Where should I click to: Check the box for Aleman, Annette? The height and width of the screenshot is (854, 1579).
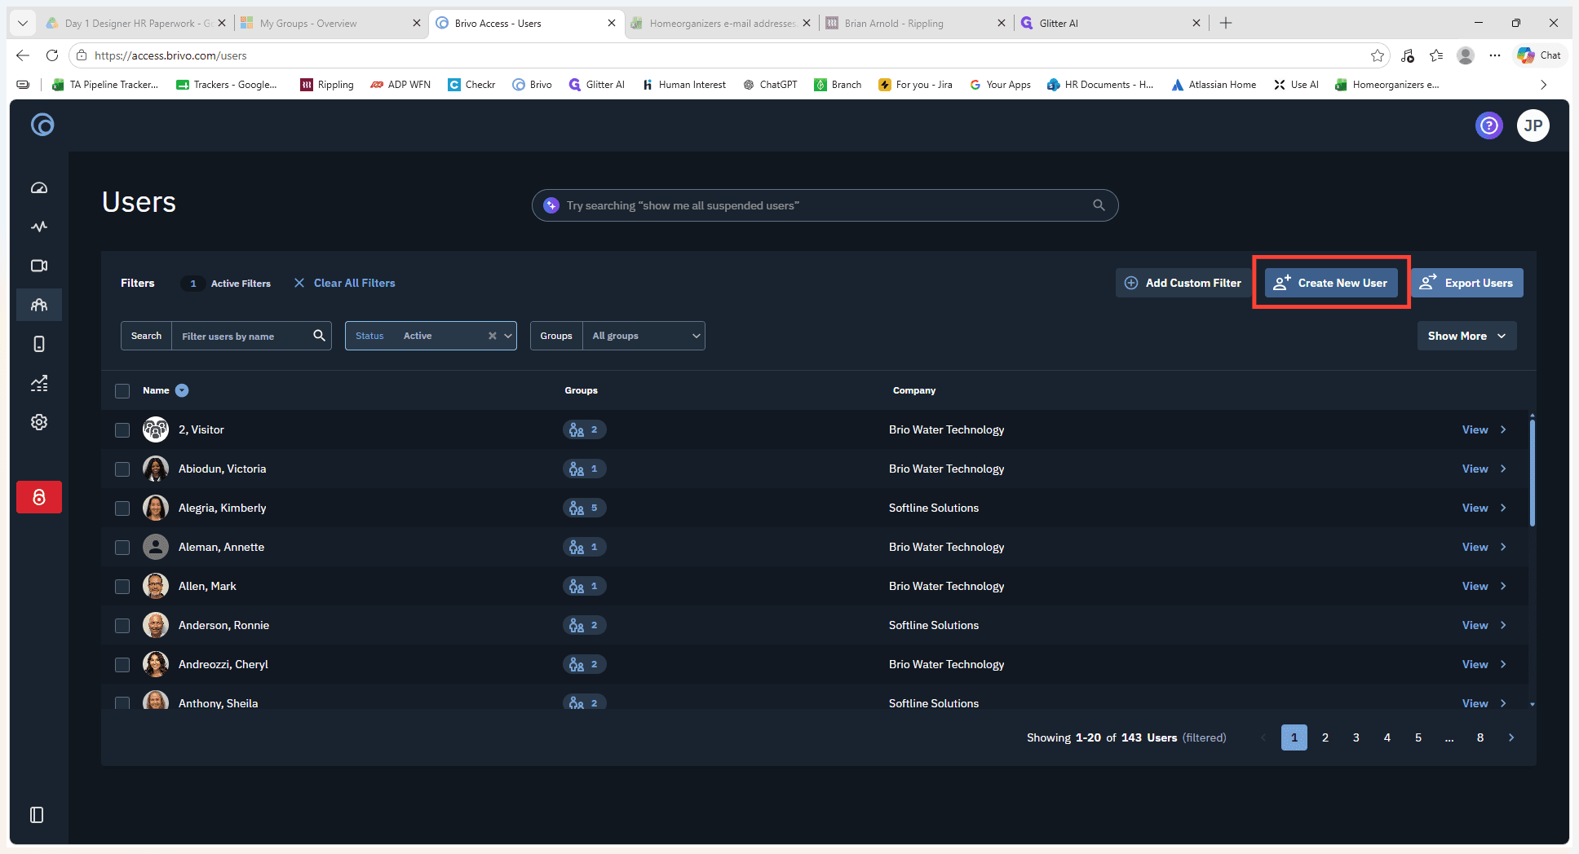(x=122, y=548)
